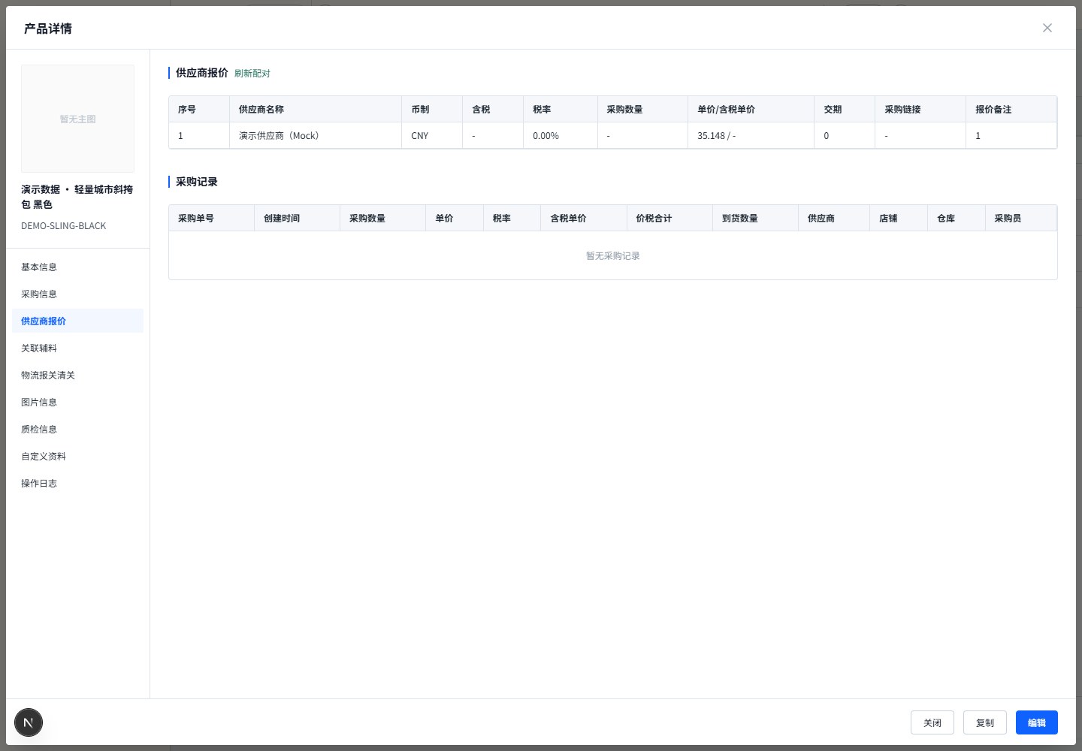Click the 关闭 button
1082x751 pixels.
pyautogui.click(x=932, y=722)
